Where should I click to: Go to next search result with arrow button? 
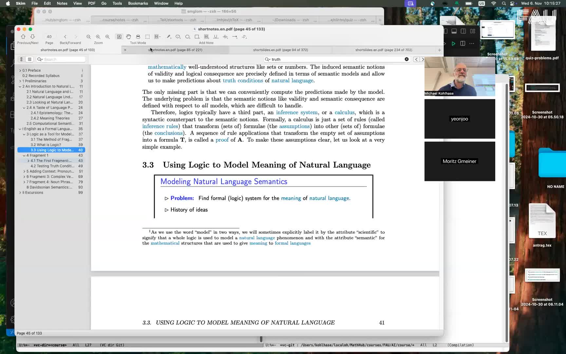[x=423, y=59]
